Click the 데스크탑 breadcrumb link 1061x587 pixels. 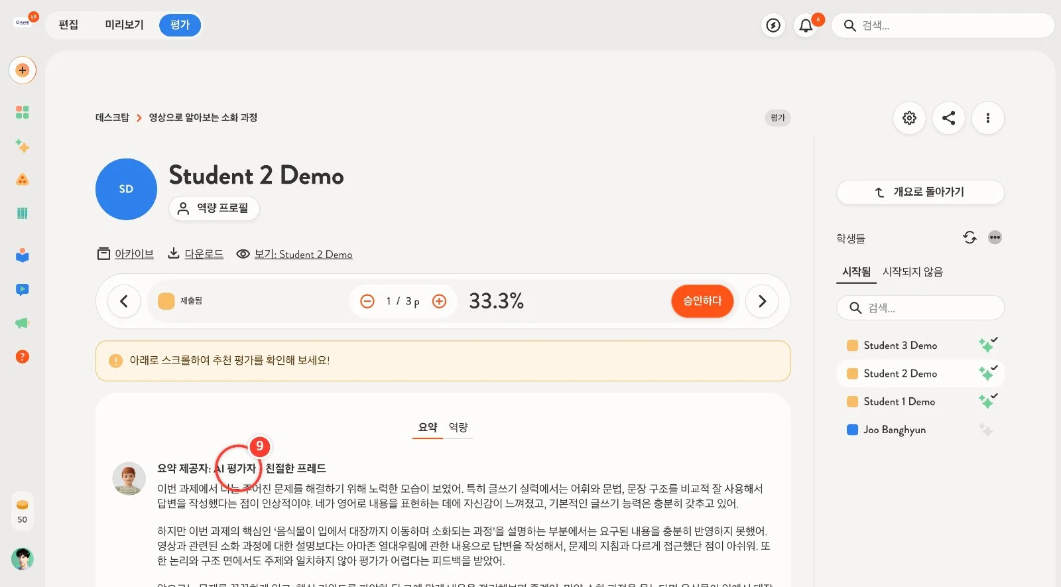pos(112,117)
